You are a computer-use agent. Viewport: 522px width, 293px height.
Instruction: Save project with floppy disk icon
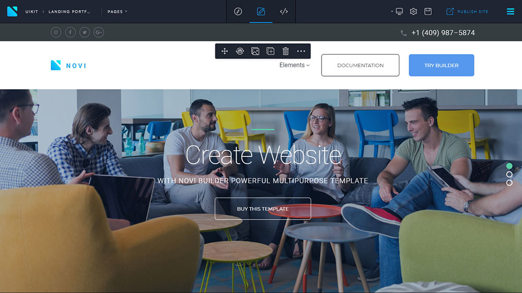coord(428,11)
